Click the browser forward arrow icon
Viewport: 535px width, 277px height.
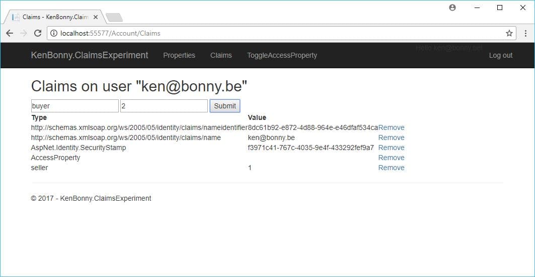coord(23,33)
